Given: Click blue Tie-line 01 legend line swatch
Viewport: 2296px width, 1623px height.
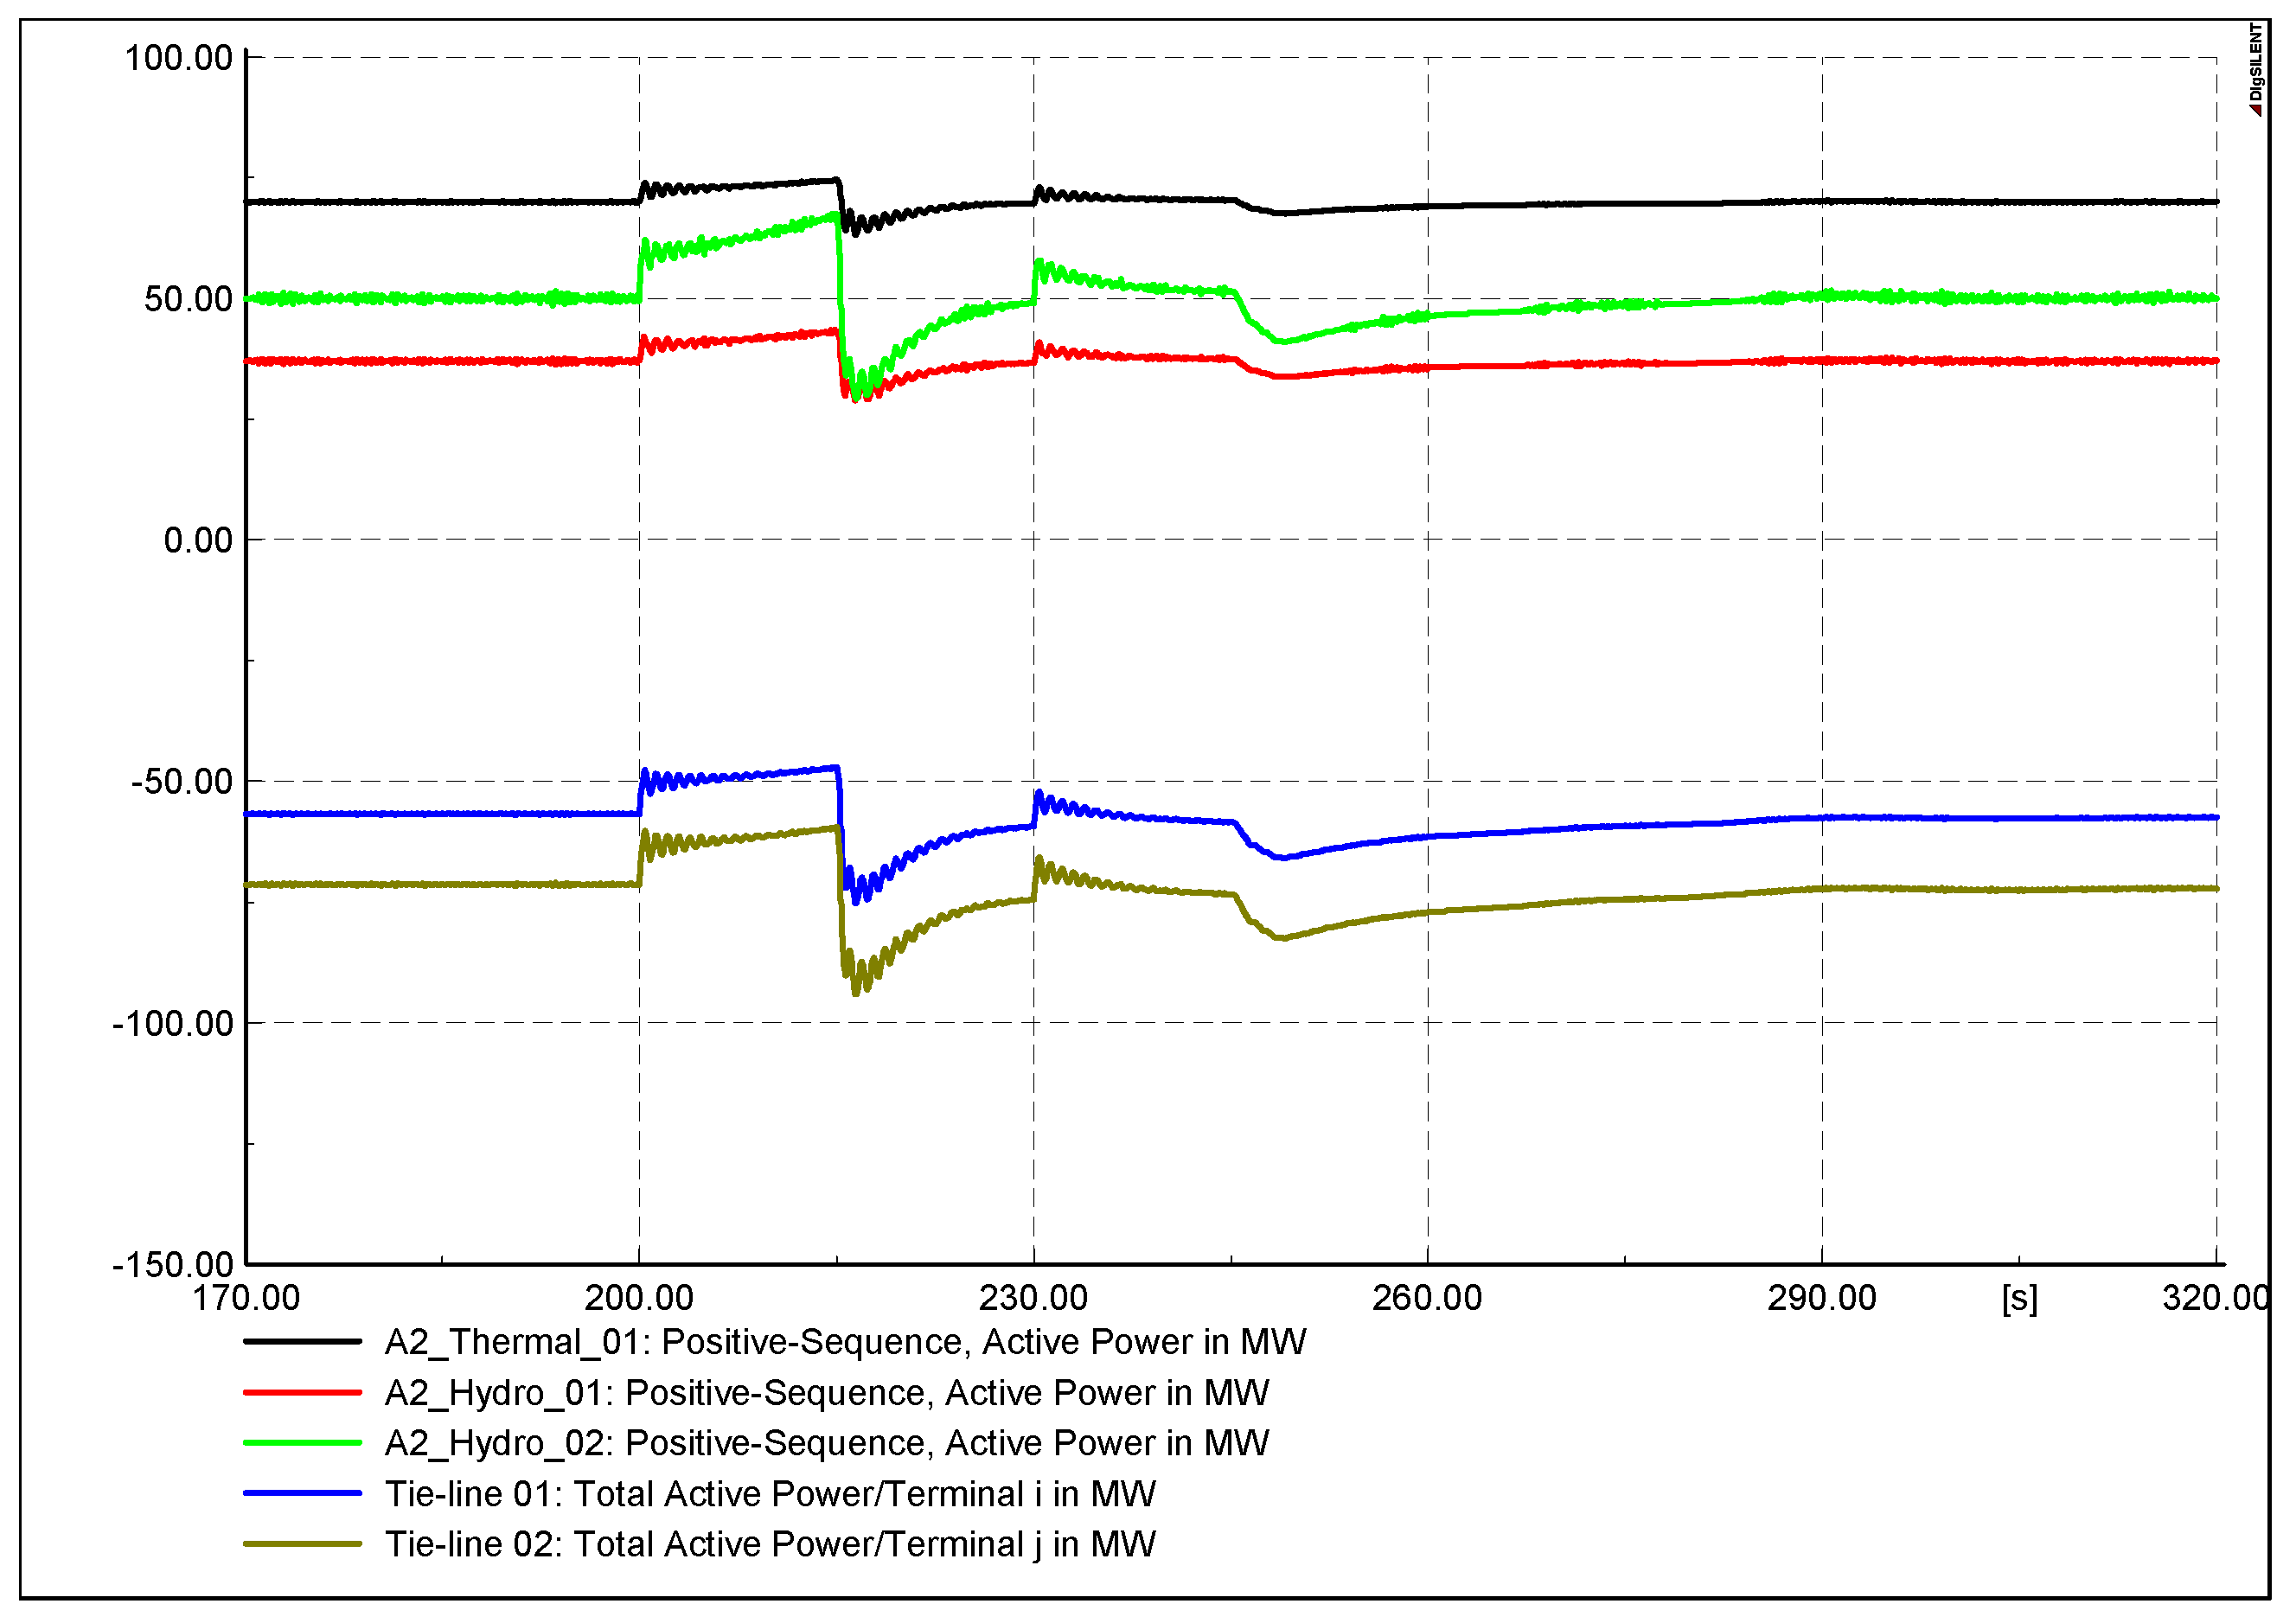Looking at the screenshot, I should coord(302,1493).
